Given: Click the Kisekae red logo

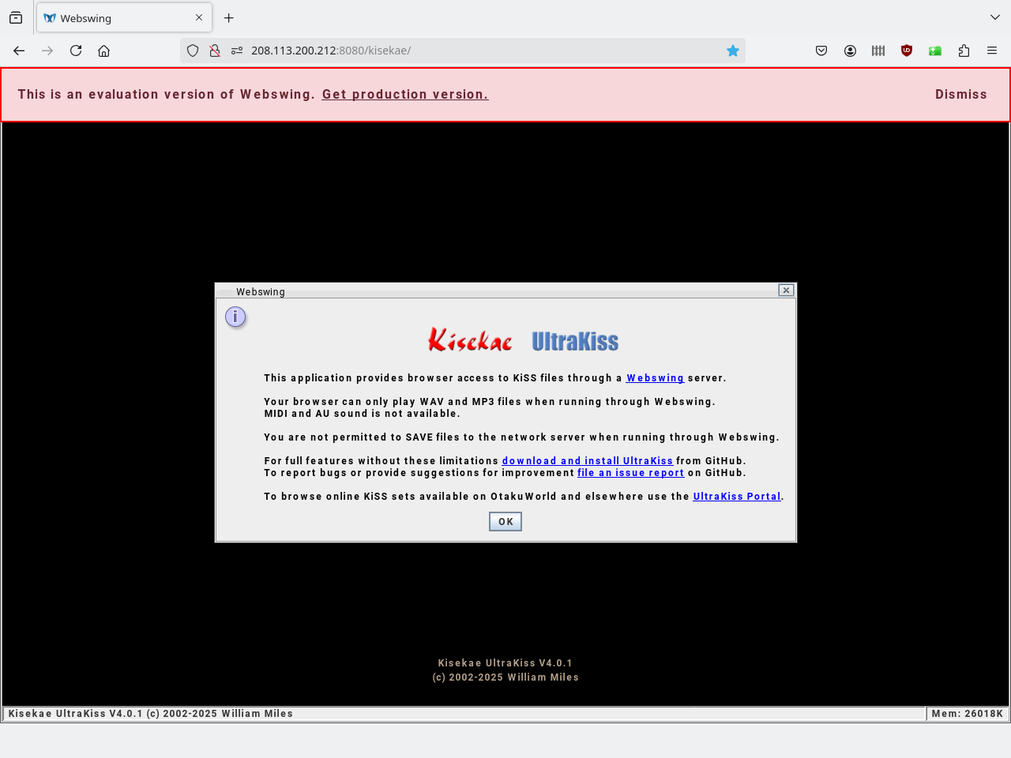Looking at the screenshot, I should pos(470,340).
